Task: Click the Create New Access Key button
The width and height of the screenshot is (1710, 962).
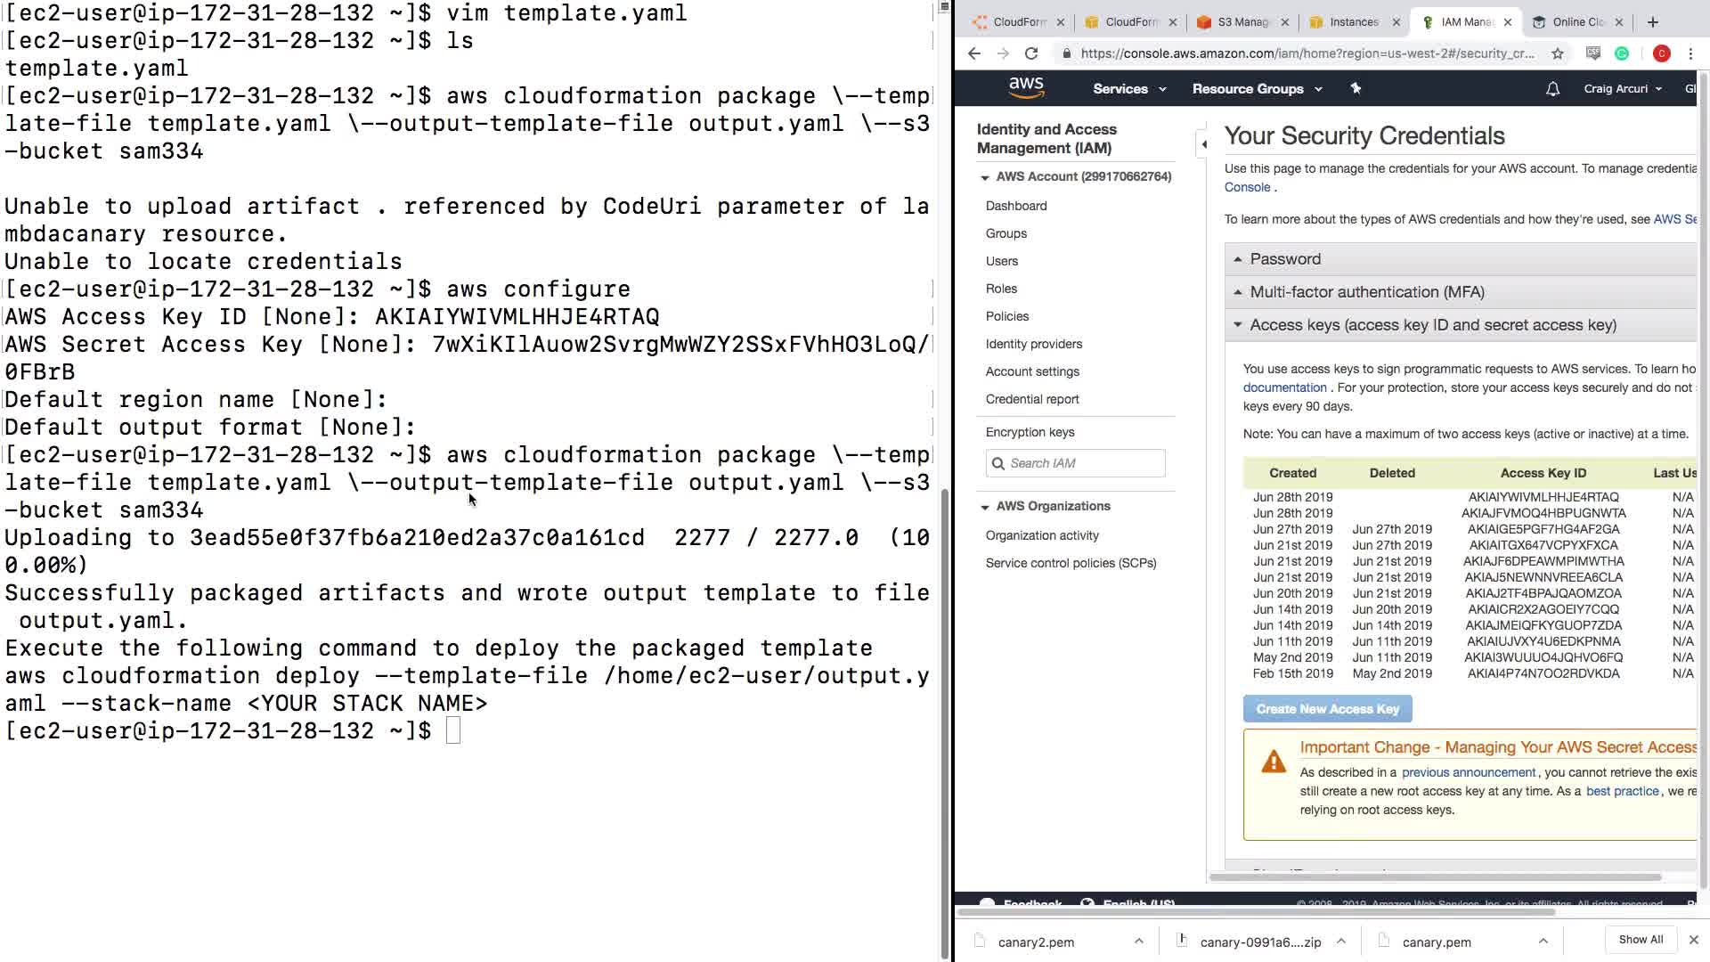Action: (1327, 709)
